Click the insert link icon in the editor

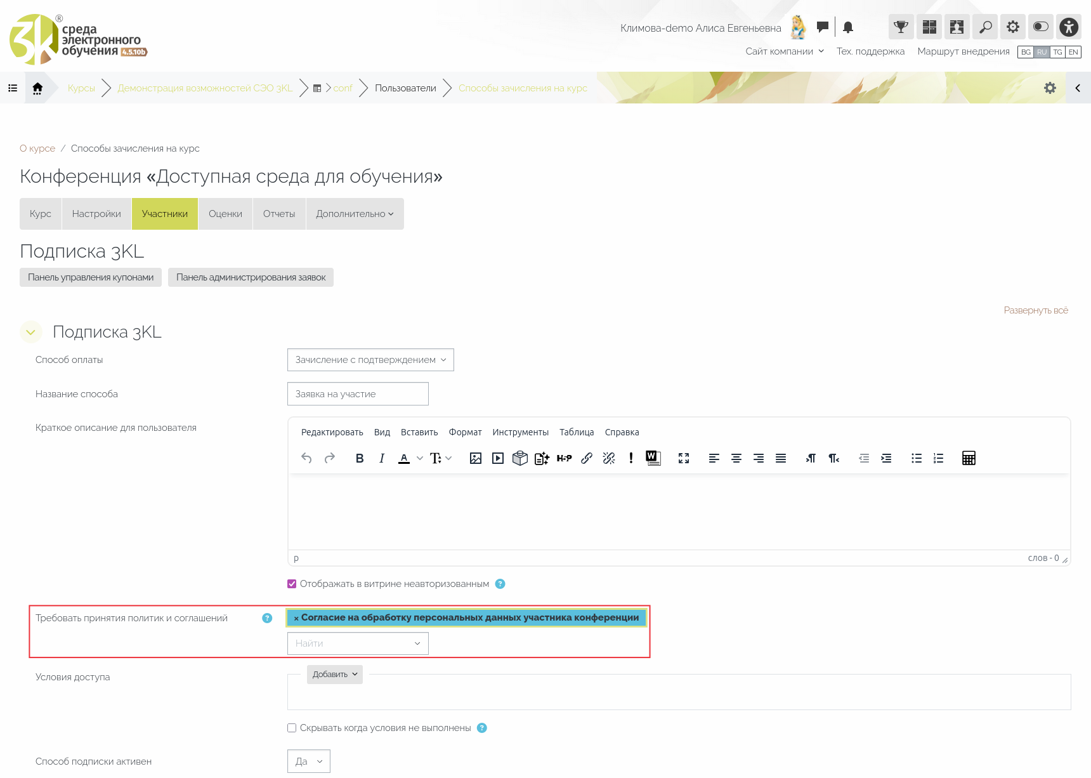(x=587, y=458)
